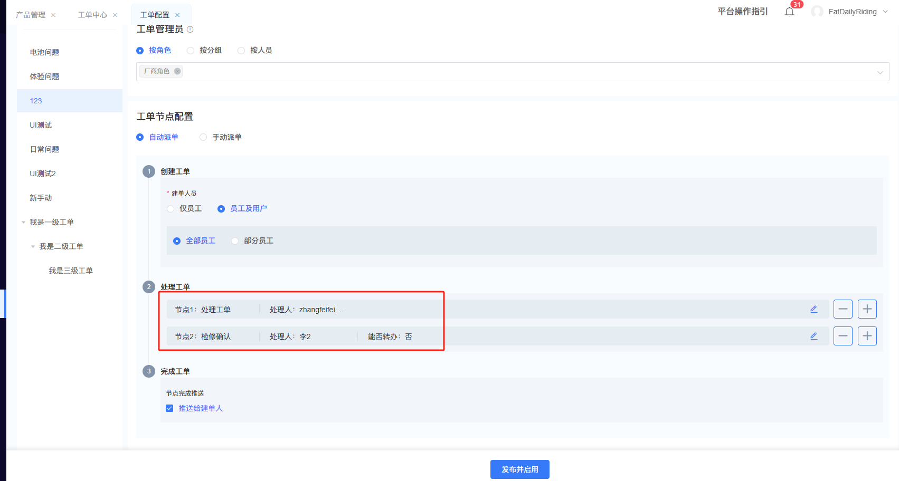Select the 按分组 radio option
The image size is (899, 481).
[191, 51]
